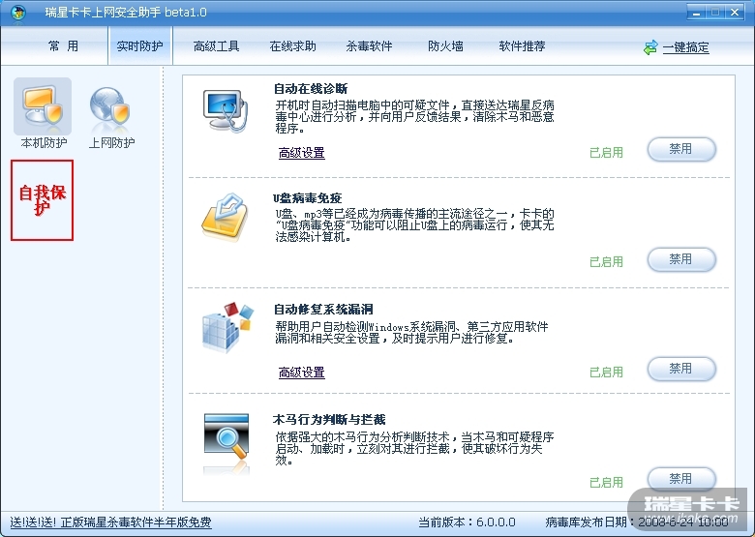The height and width of the screenshot is (537, 755).
Task: Switch to the 实时防护 tab
Action: pos(139,46)
